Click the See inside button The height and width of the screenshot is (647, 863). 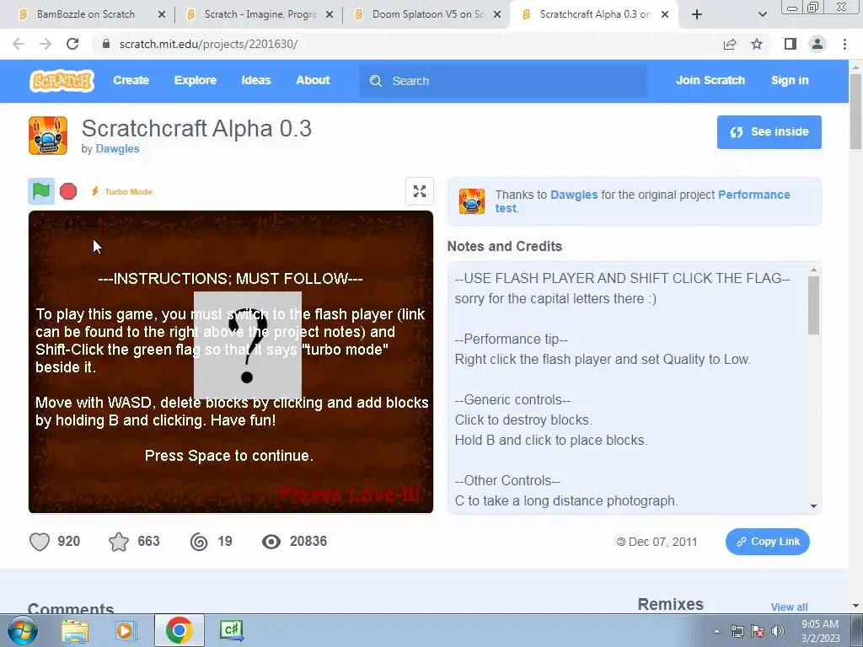point(769,132)
